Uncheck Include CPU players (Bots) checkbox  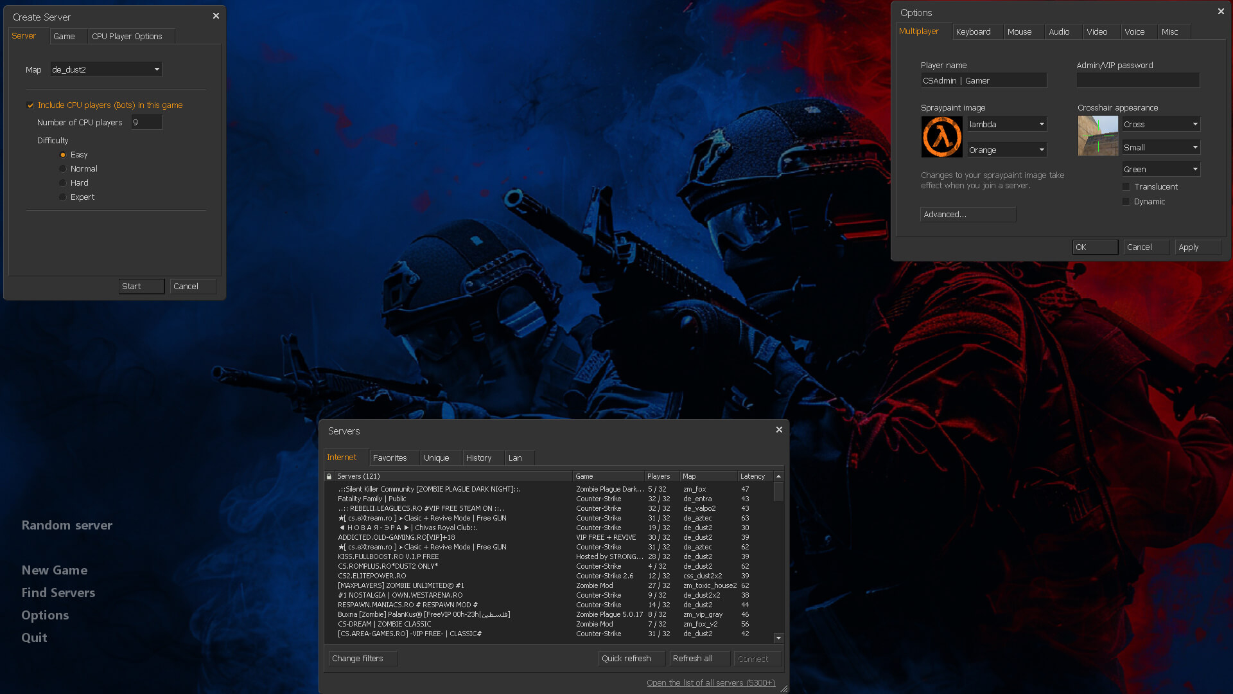pyautogui.click(x=30, y=105)
